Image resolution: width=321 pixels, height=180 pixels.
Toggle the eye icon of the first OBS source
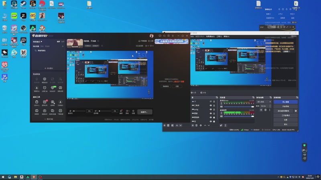pyautogui.click(x=211, y=102)
